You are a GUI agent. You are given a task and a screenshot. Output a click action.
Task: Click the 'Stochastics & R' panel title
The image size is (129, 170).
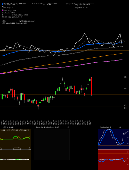(x=105, y=127)
